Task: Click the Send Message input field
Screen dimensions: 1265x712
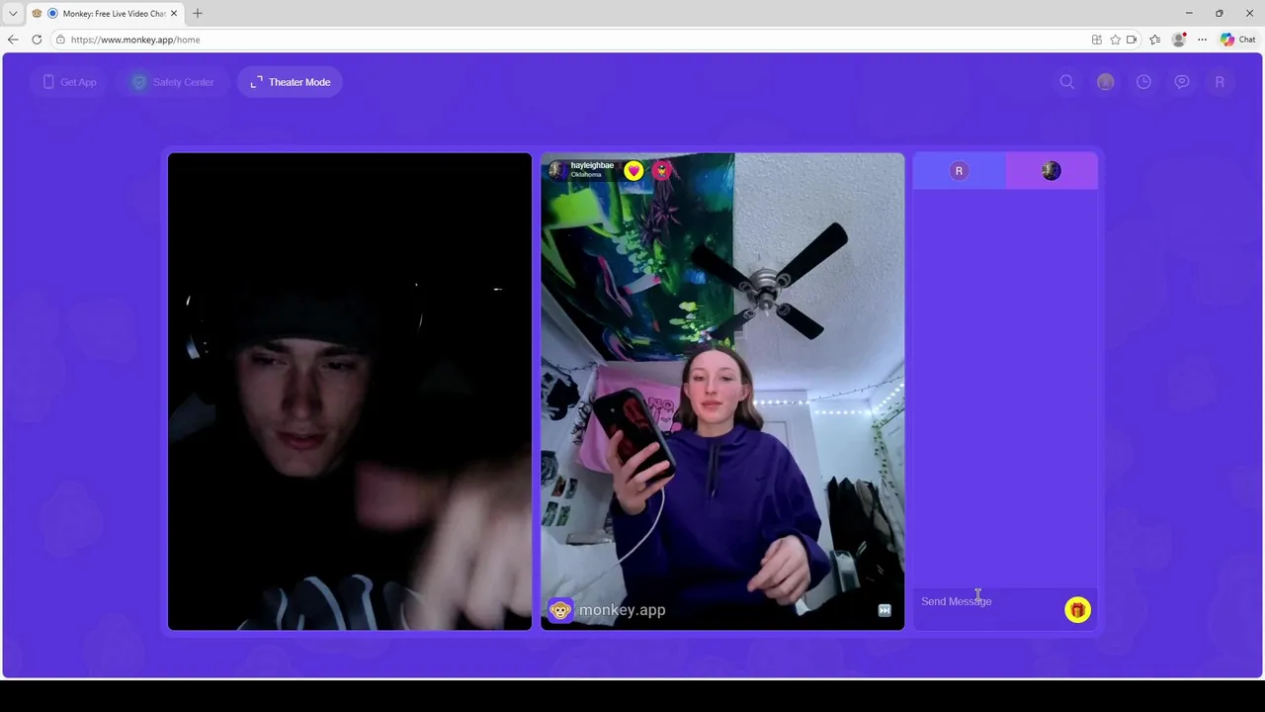Action: [x=986, y=601]
